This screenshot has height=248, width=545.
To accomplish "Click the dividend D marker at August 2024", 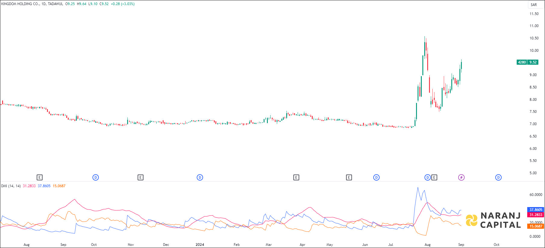I will [428, 178].
